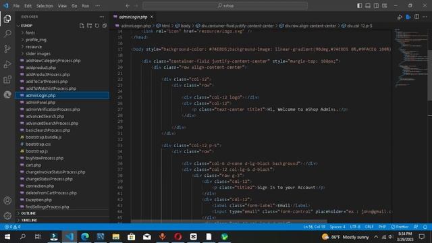Click Ln 56, Col 19 cursor position
This screenshot has width=432, height=243.
click(314, 227)
